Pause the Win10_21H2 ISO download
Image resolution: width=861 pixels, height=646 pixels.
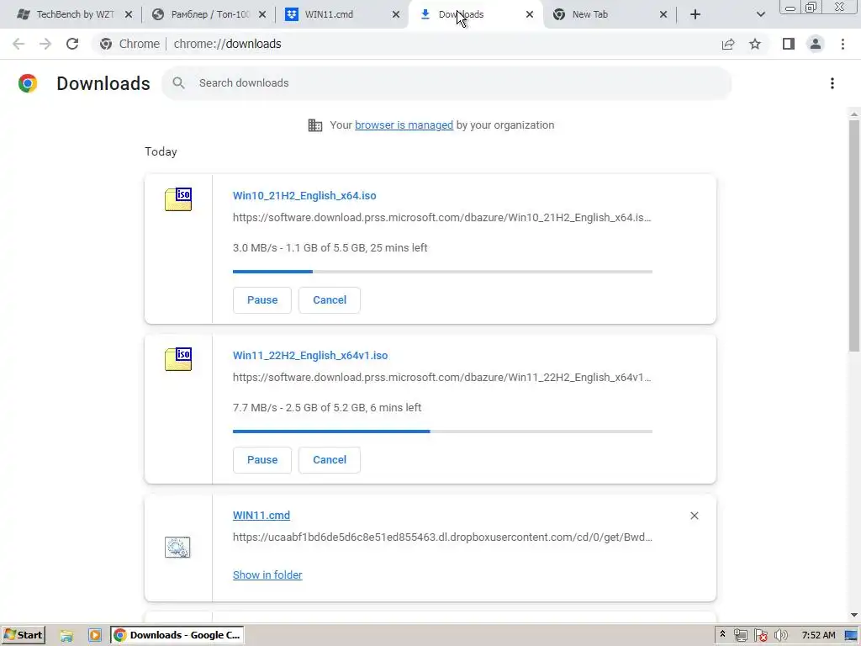(262, 300)
